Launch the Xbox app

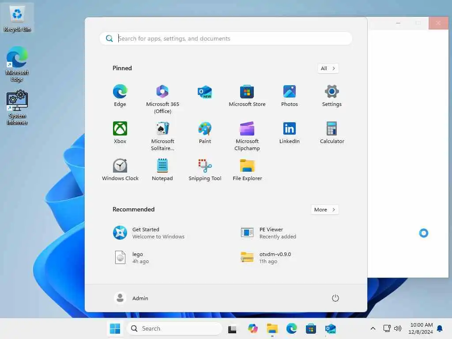pos(120,132)
